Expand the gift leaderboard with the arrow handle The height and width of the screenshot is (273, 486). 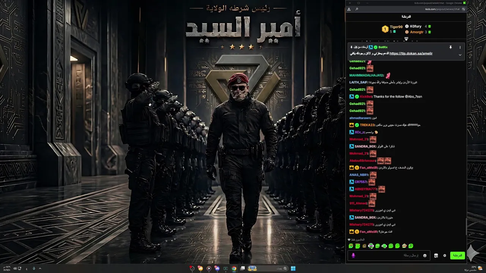point(406,39)
